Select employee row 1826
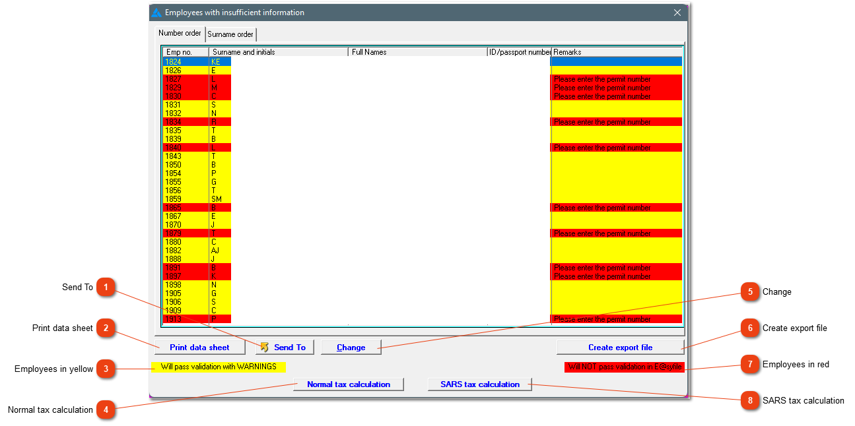 click(423, 70)
